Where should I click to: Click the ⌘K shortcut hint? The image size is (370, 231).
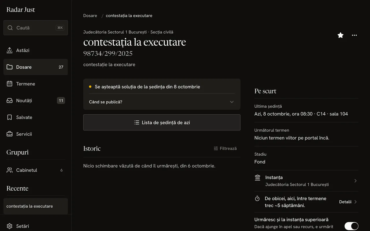[60, 28]
